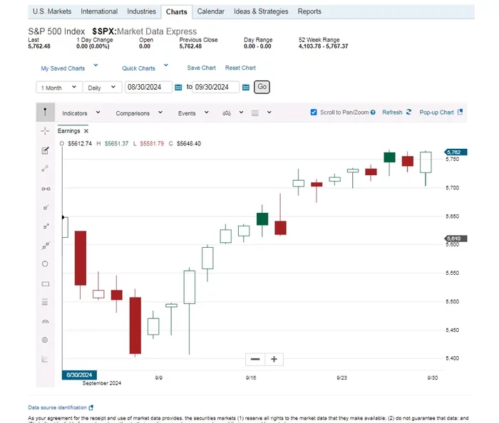The width and height of the screenshot is (499, 423).
Task: Click the 5,610 price axis marker
Action: [456, 239]
